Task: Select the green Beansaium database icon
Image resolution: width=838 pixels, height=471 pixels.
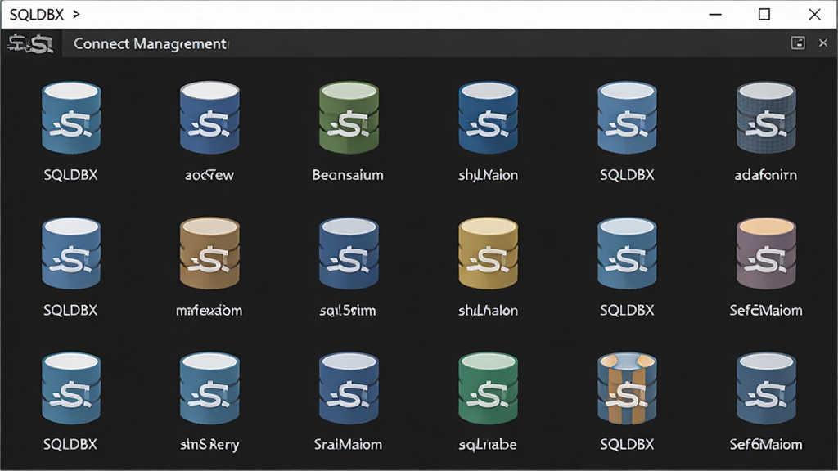Action: point(349,118)
